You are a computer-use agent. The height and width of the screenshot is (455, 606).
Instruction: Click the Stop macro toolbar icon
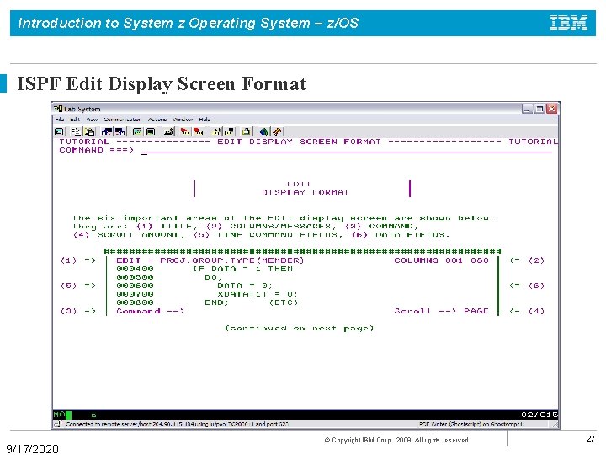(x=199, y=131)
